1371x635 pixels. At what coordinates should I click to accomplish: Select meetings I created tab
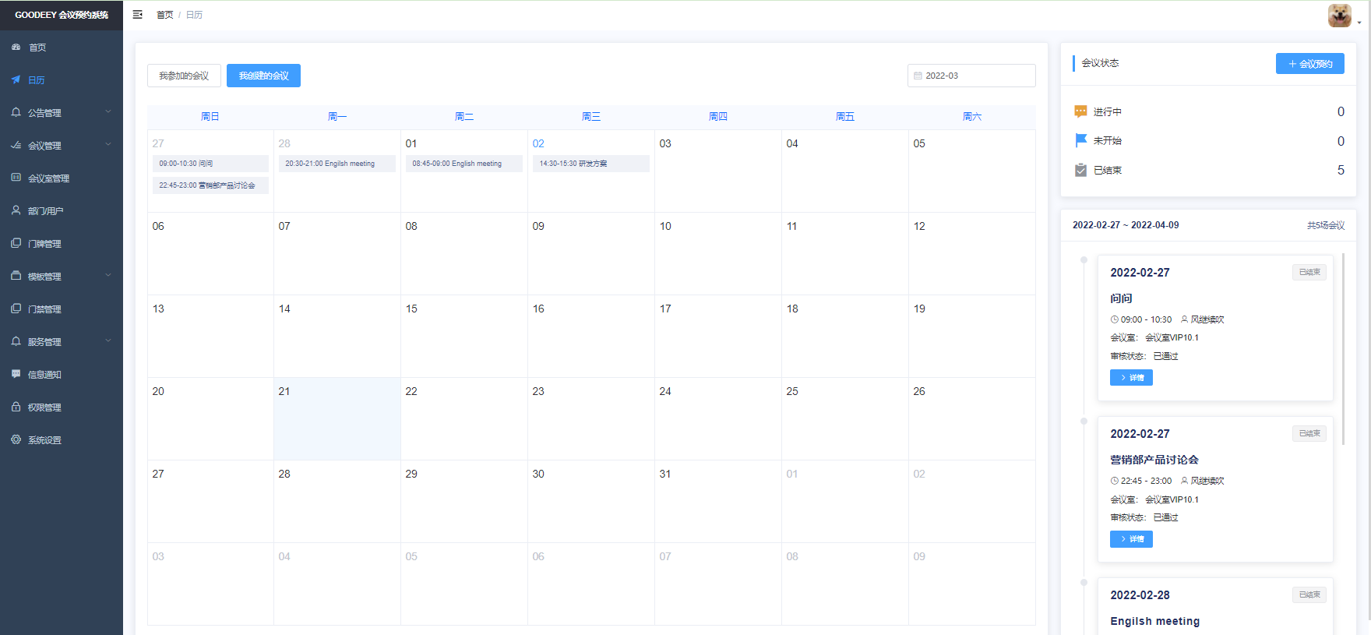(263, 76)
